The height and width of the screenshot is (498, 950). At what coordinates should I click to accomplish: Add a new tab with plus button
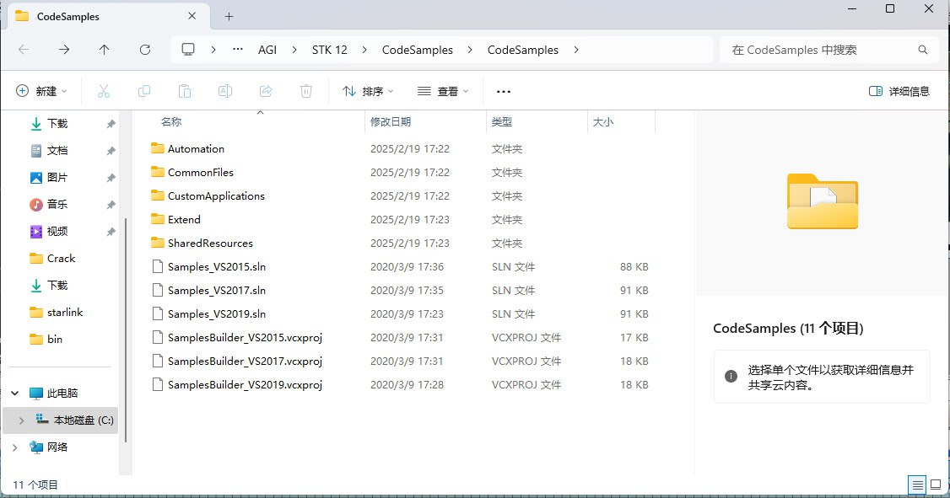click(229, 16)
